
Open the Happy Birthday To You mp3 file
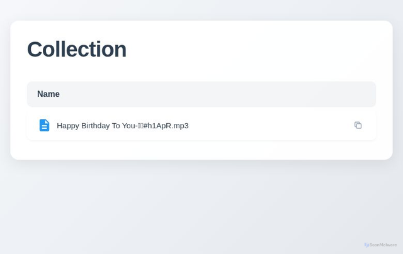click(122, 125)
